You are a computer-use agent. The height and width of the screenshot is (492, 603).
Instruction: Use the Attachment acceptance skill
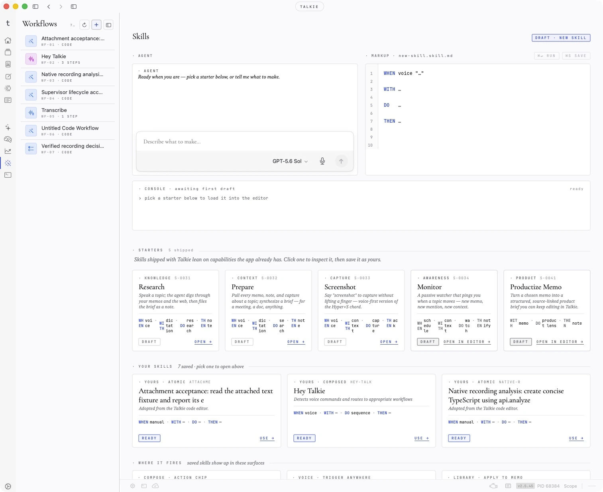267,438
